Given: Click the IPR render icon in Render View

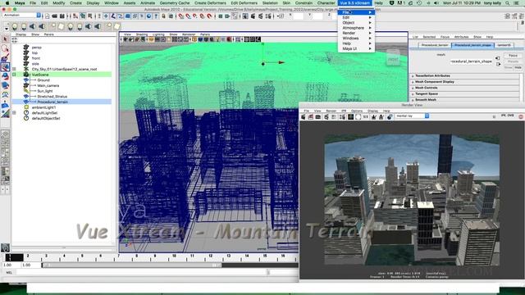Looking at the screenshot, I should click(326, 116).
